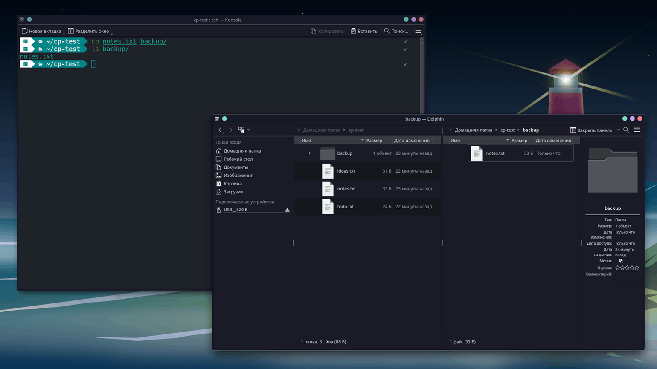The height and width of the screenshot is (369, 657).
Task: Open a new tab with Новая вкладка
Action: coord(41,31)
